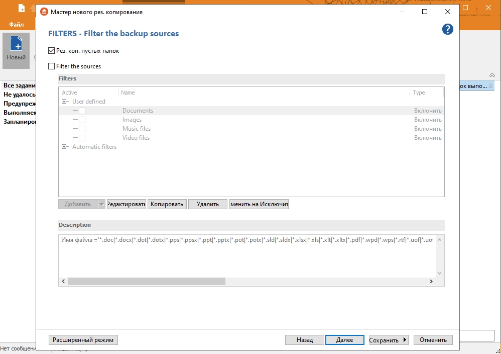Click the Расширенный режим button

click(83, 340)
